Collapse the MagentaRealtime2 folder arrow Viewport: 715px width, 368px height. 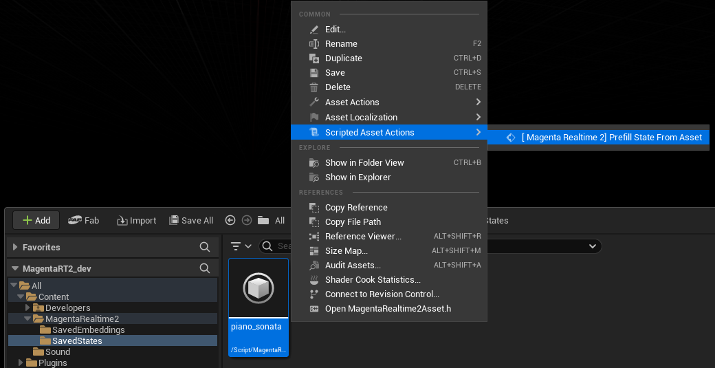[x=27, y=318]
